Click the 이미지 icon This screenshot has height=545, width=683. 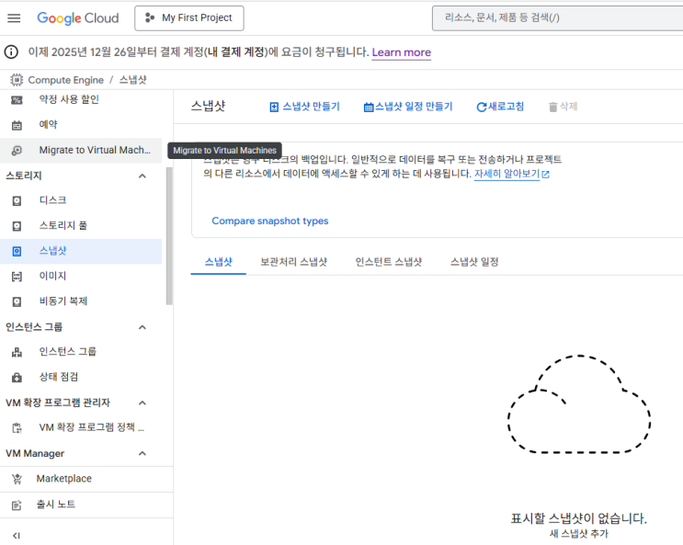17,277
